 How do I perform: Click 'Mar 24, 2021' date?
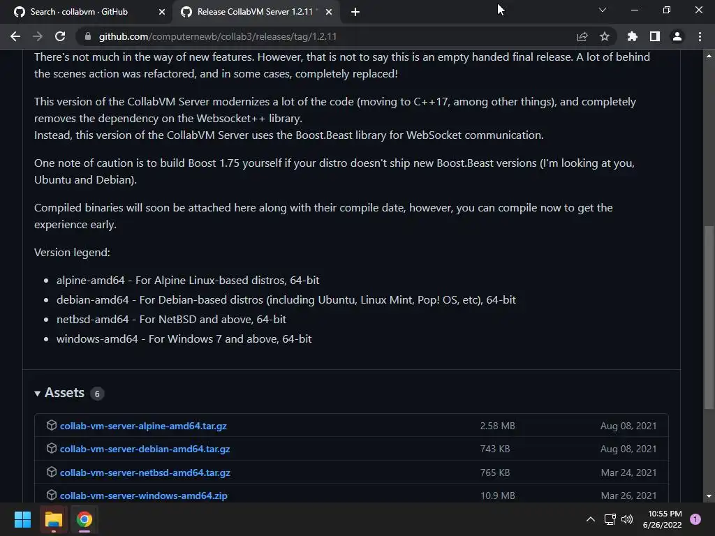coord(629,472)
